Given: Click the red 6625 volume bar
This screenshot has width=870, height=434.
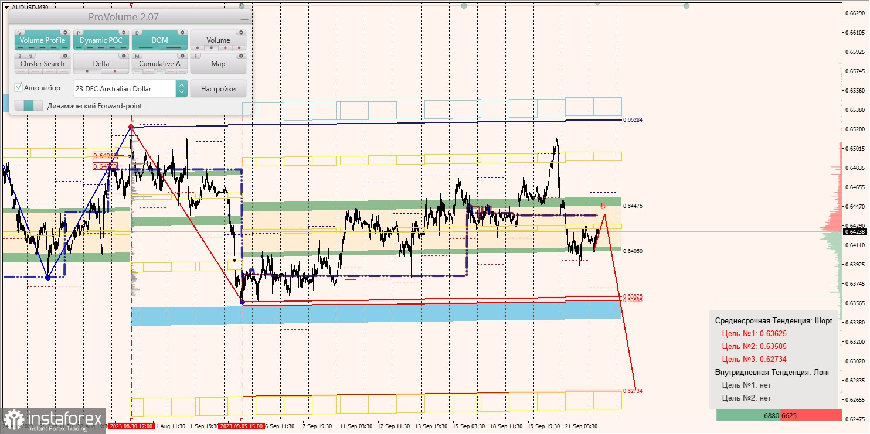Looking at the screenshot, I should point(810,415).
